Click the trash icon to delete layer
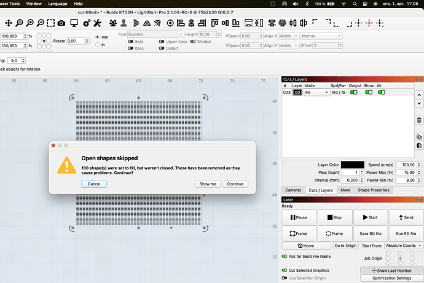 pyautogui.click(x=419, y=120)
